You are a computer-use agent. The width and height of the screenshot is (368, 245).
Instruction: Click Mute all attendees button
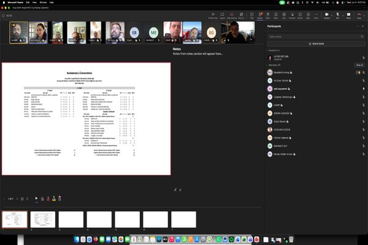359,65
